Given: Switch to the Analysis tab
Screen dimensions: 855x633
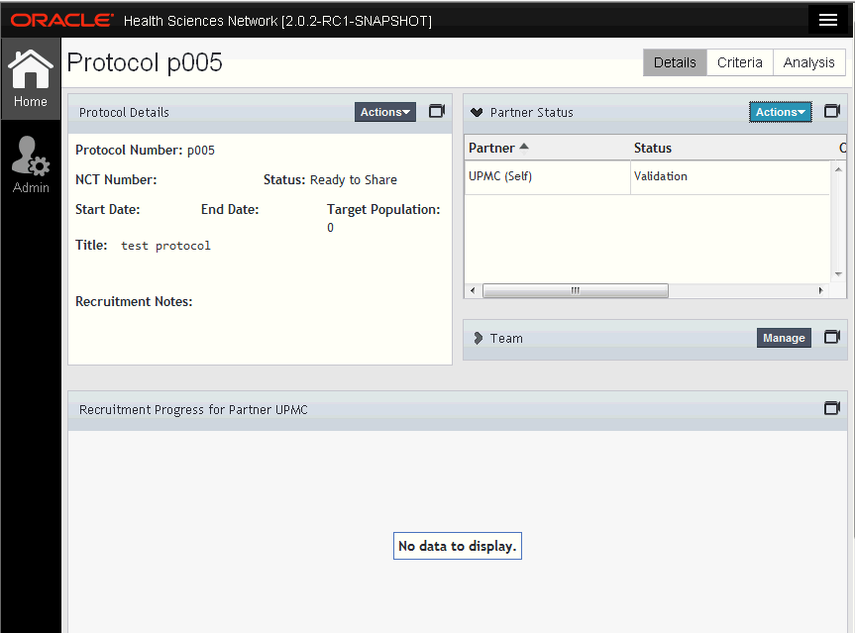Looking at the screenshot, I should 809,62.
